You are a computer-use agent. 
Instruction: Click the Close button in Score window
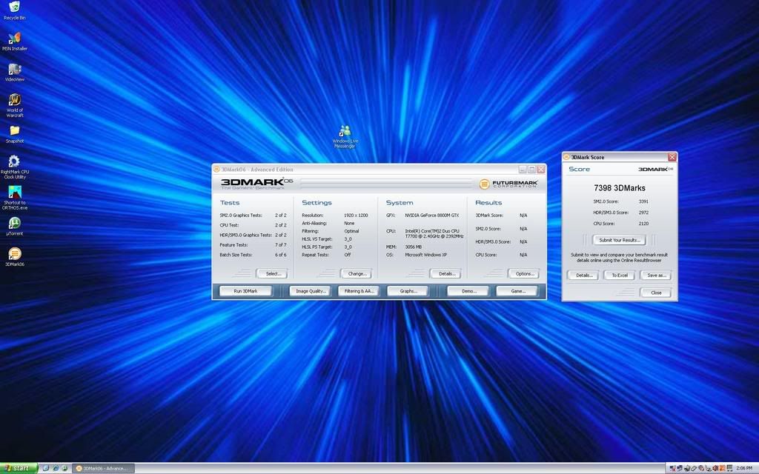[x=656, y=293]
